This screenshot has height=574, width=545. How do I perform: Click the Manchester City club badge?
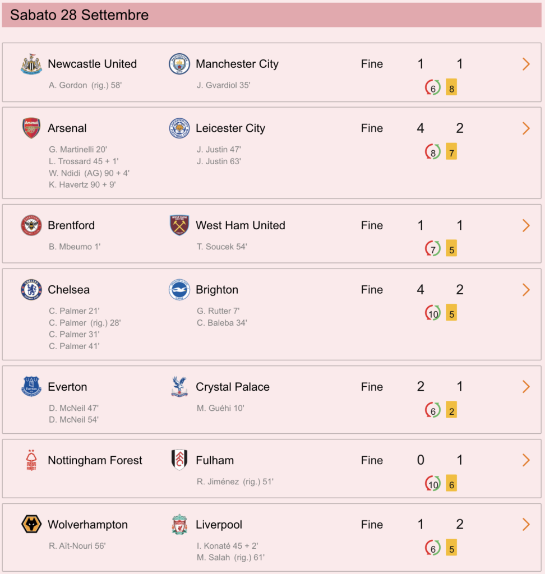(x=179, y=64)
